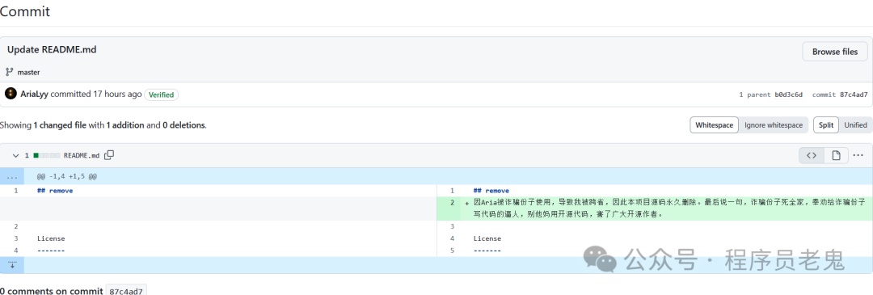Open parent commit b0d3c6d
Screen dimensions: 873x295
pos(788,95)
